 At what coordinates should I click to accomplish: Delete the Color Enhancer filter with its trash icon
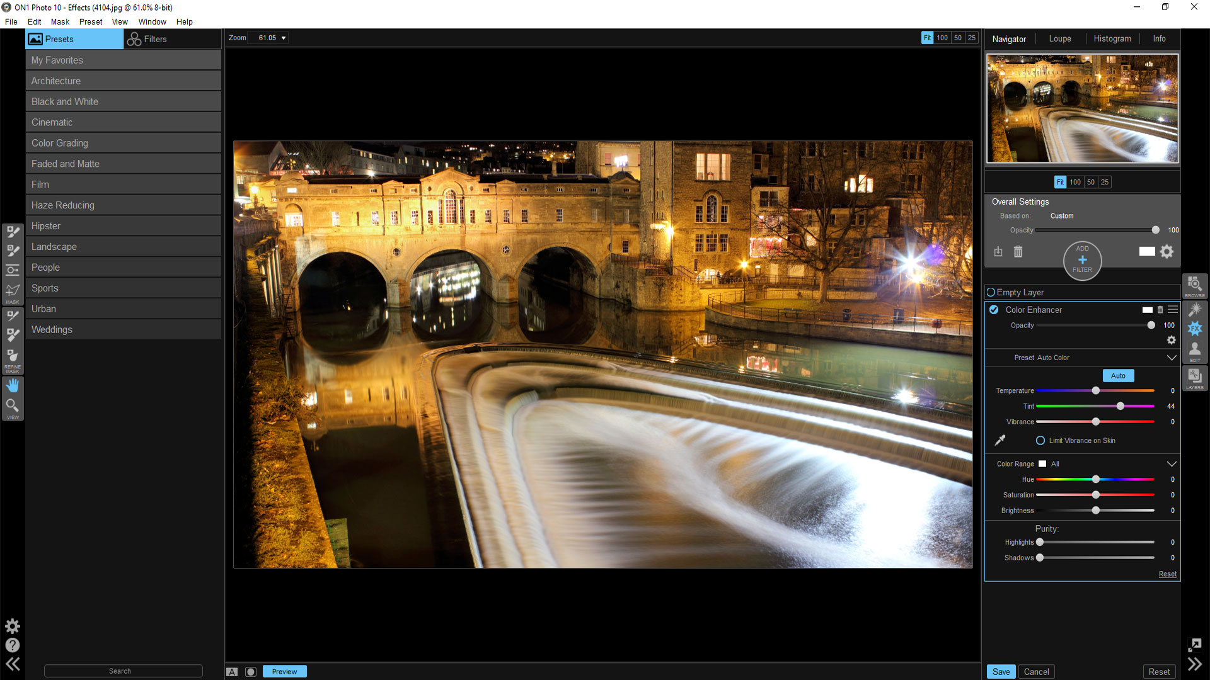point(1160,310)
